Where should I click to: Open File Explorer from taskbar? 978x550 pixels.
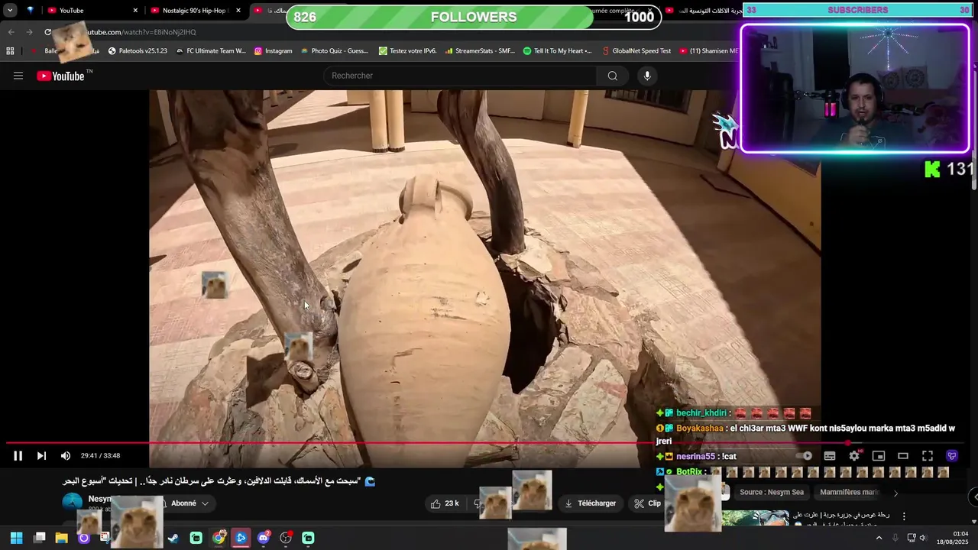pos(61,538)
